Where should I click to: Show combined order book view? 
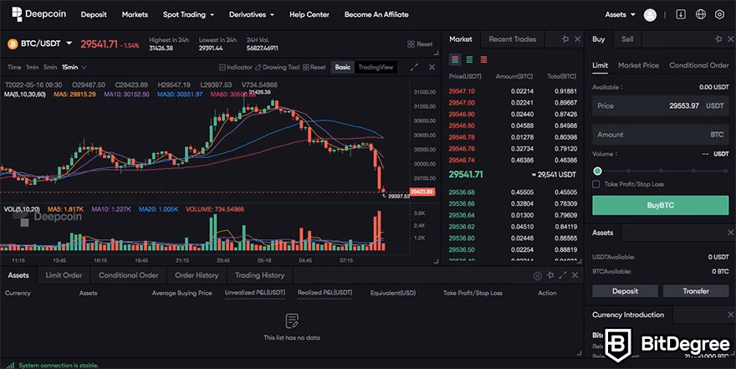tap(454, 59)
